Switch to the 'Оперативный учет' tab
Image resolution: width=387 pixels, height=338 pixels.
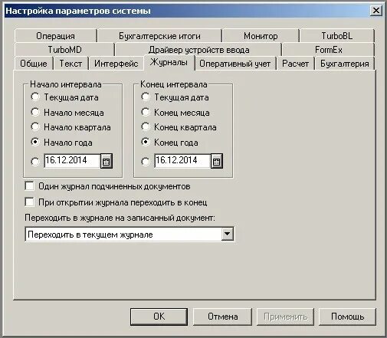(x=234, y=64)
